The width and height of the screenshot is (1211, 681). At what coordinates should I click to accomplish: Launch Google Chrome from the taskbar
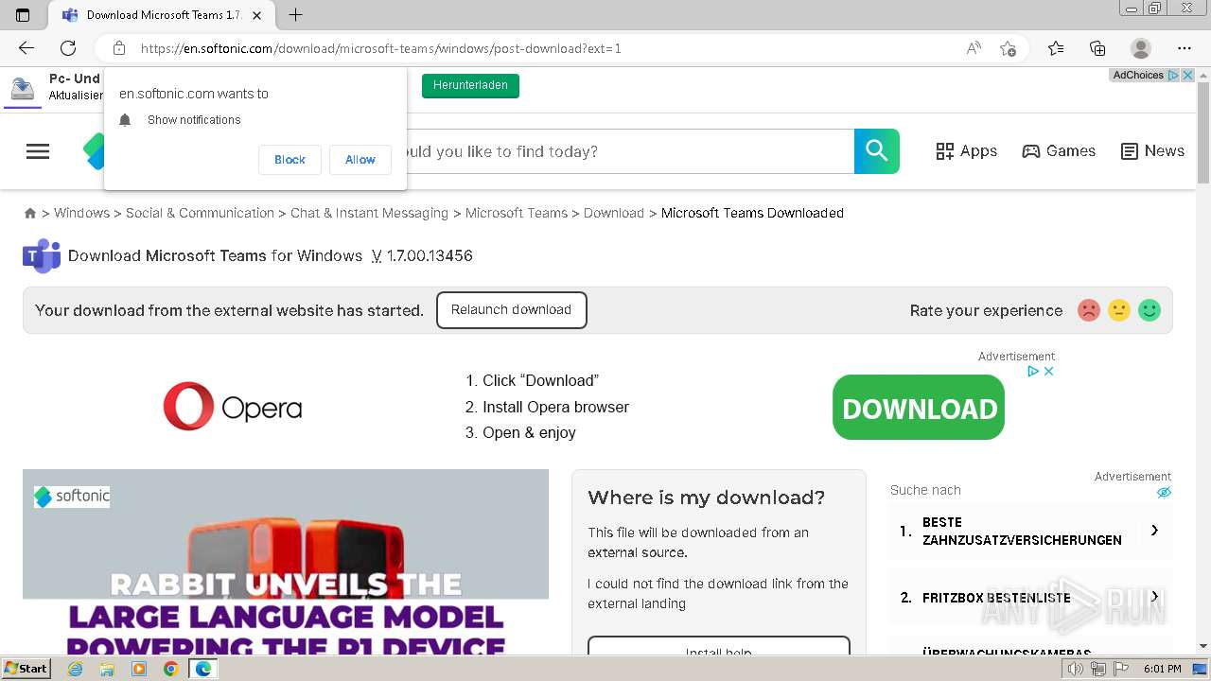click(170, 669)
